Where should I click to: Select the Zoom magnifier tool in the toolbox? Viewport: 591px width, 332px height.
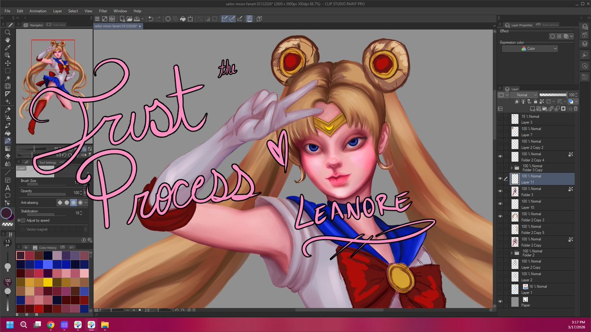point(7,32)
